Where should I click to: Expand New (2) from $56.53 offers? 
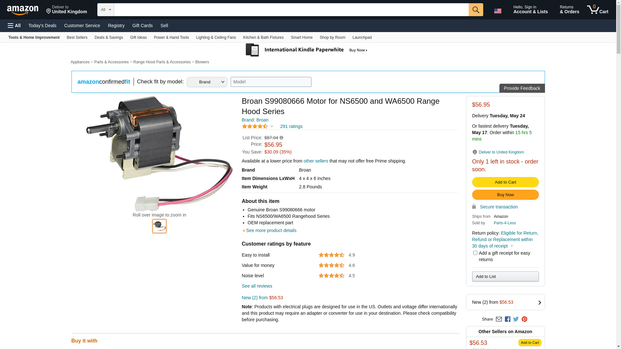(x=505, y=302)
